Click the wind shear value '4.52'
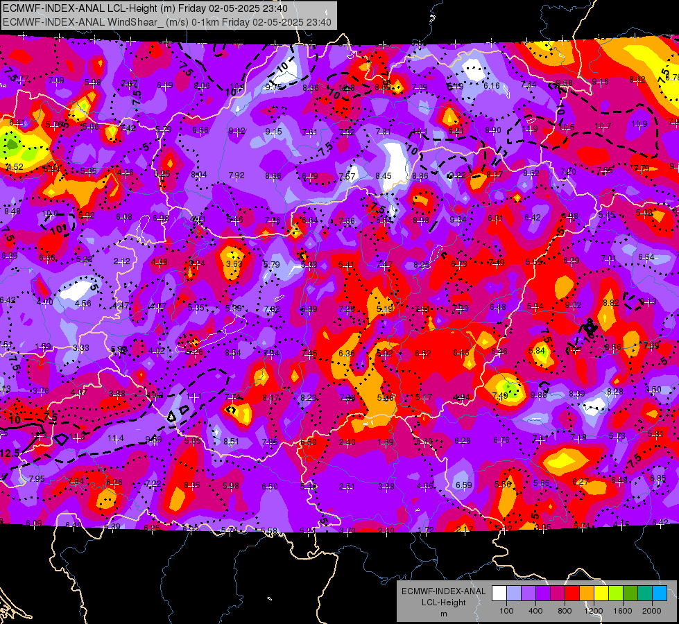The image size is (679, 624). [15, 166]
